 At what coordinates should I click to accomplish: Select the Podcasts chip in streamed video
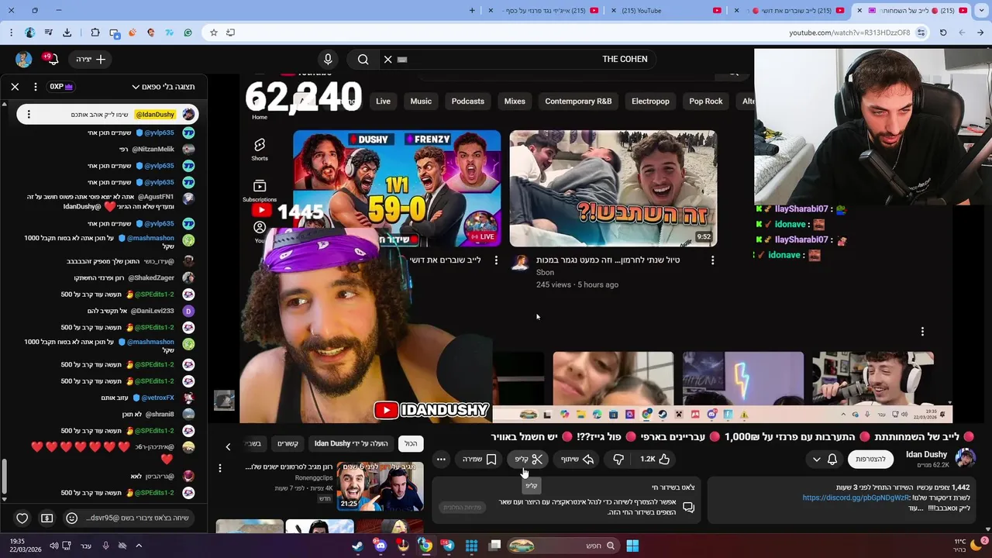(x=467, y=102)
